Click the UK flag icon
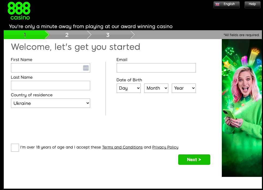This screenshot has height=190, width=263. (217, 4)
